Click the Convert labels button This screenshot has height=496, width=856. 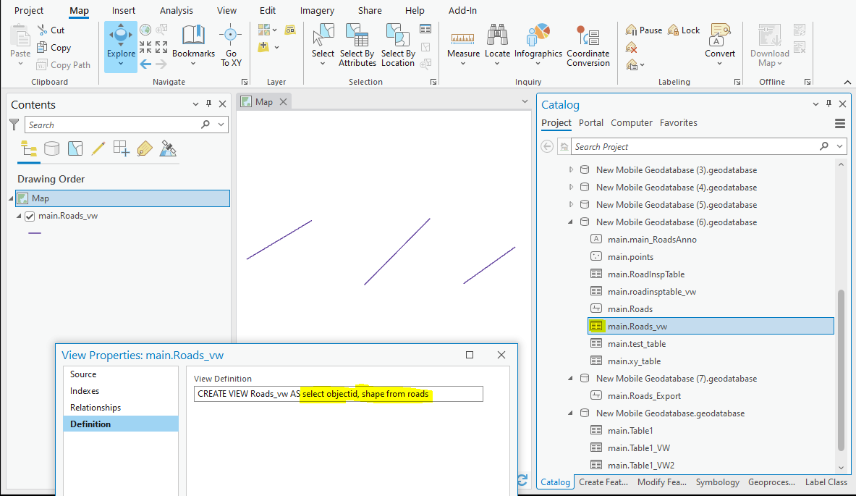[x=719, y=46]
